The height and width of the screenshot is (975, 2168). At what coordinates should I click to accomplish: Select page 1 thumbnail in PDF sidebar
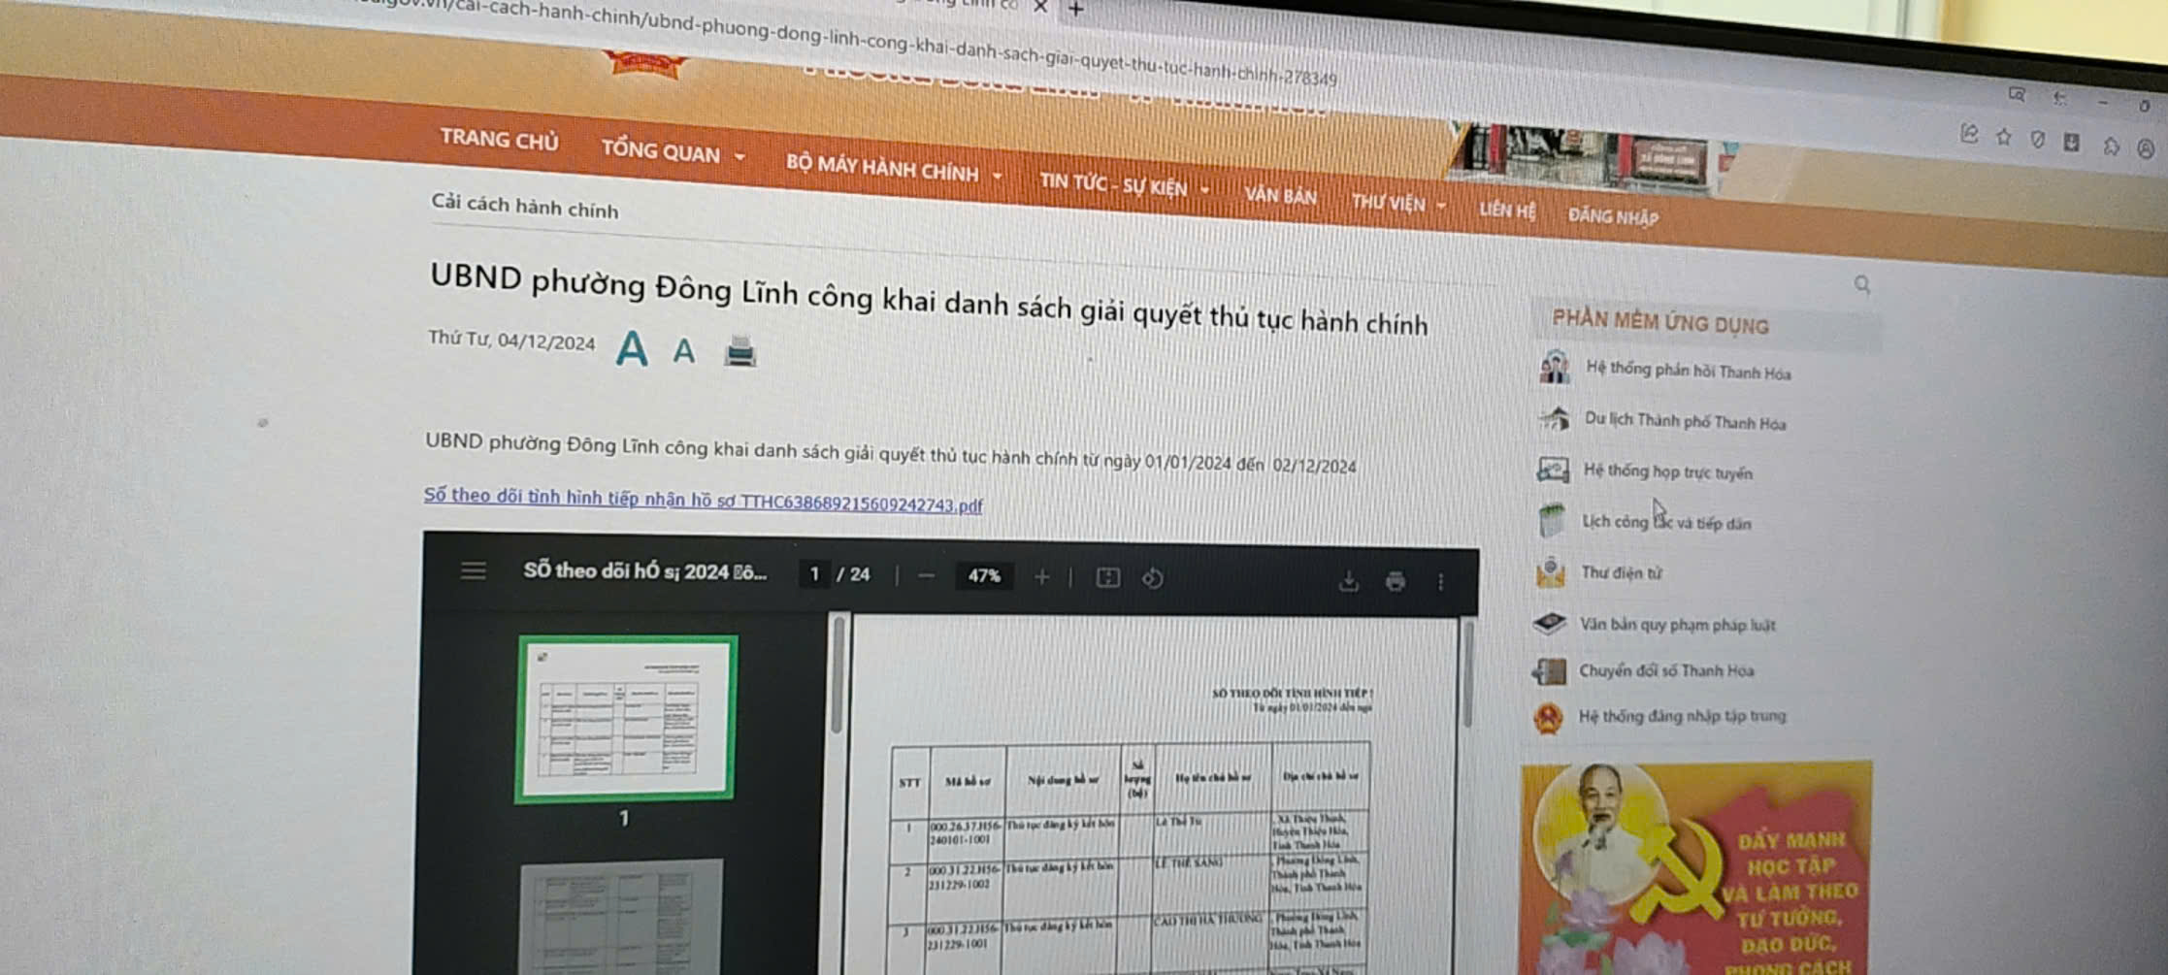coord(626,719)
